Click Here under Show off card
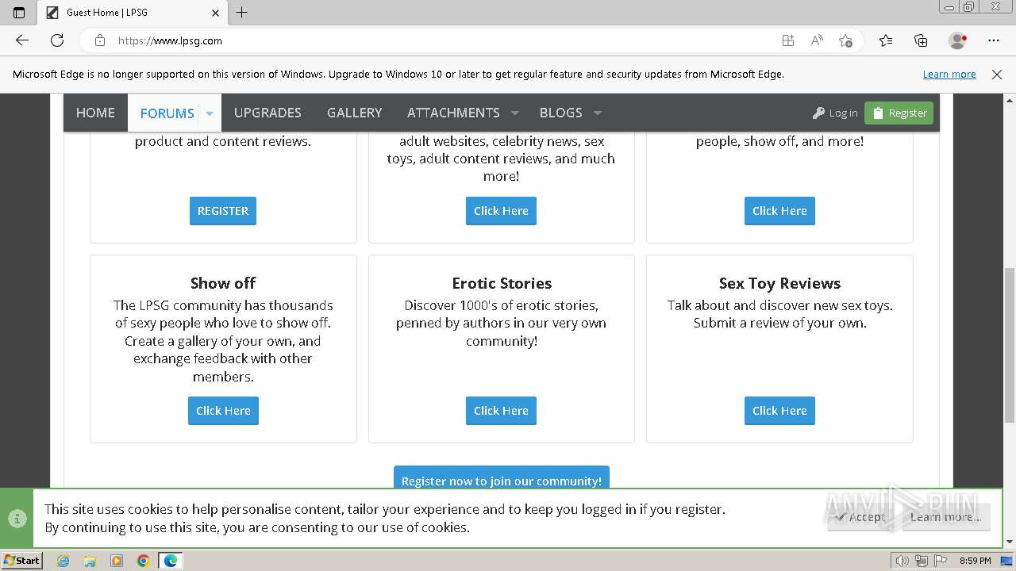The image size is (1016, 571). click(223, 411)
